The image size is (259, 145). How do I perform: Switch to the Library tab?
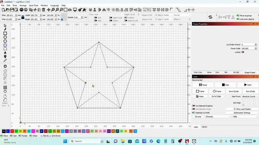[204, 127]
